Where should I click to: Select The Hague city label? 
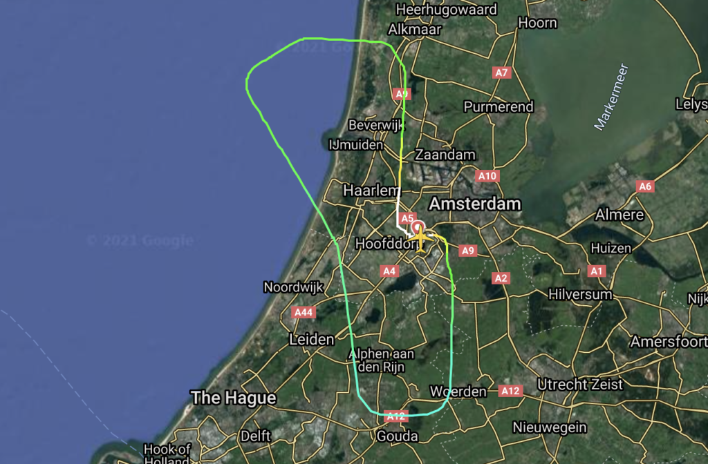234,398
